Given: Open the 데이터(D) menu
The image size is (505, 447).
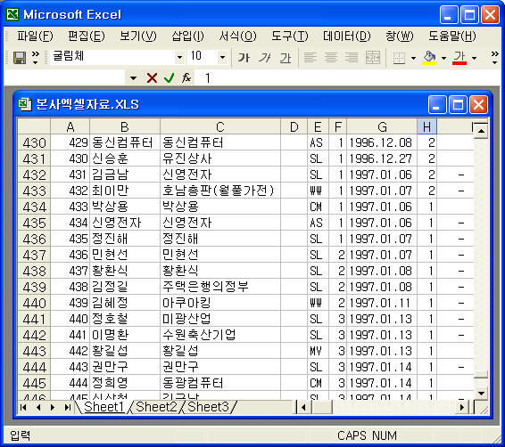Looking at the screenshot, I should coord(347,36).
